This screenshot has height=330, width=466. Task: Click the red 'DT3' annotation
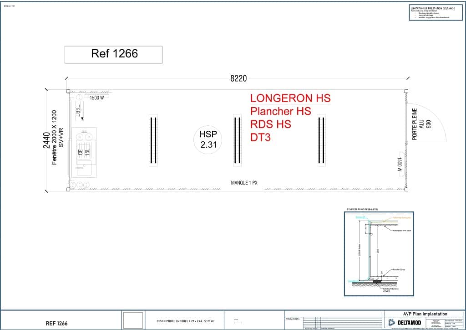pos(261,138)
